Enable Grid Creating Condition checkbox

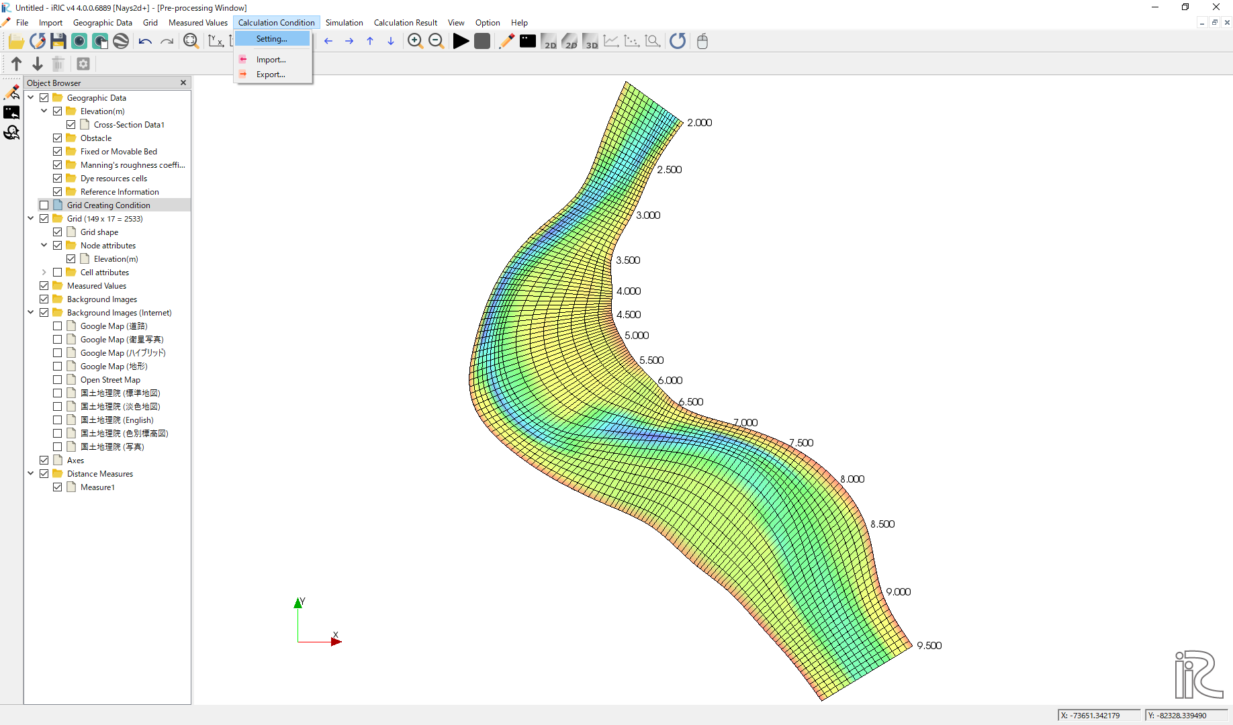click(44, 205)
